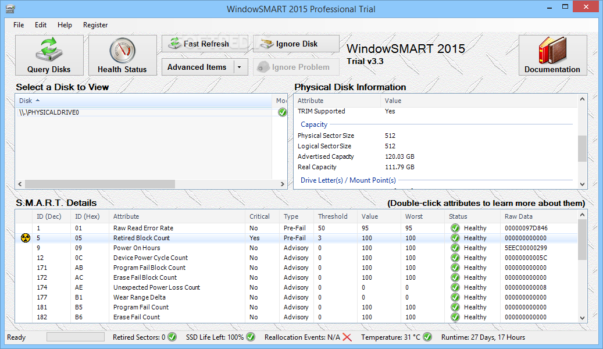Sort S.M.A.R.T. table by ID (Hex) column
This screenshot has width=603, height=349.
[x=90, y=216]
